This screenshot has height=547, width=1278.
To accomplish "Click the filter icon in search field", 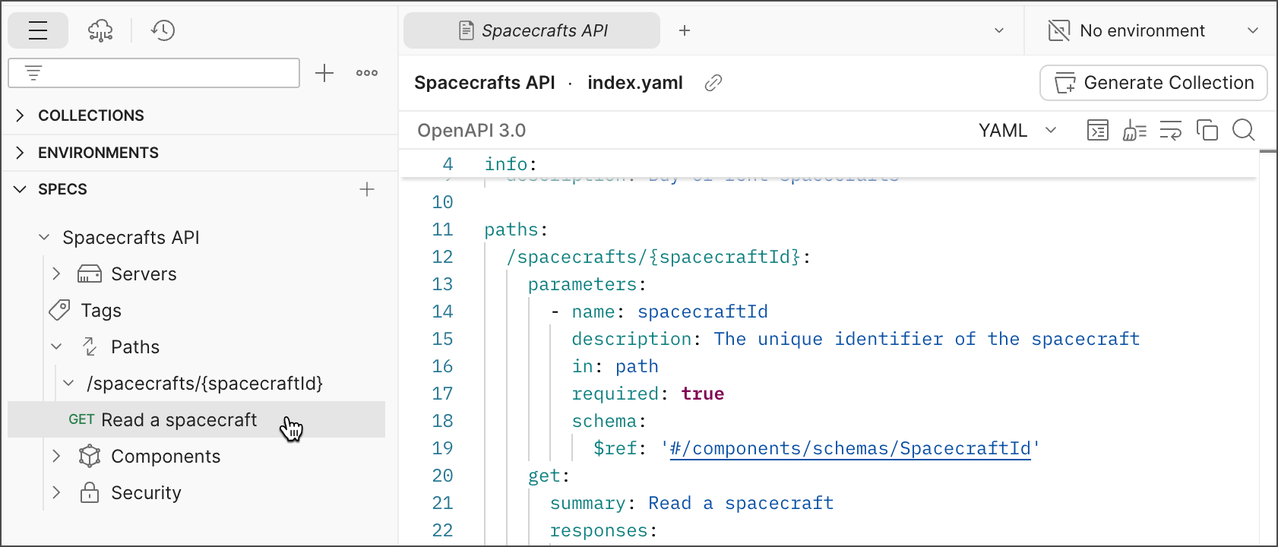I will pos(33,73).
